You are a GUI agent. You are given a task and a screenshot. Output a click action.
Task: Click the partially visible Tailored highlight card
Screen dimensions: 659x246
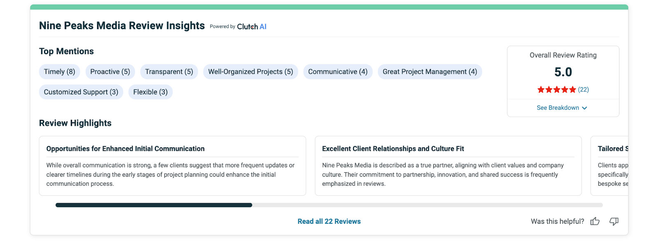pos(610,166)
